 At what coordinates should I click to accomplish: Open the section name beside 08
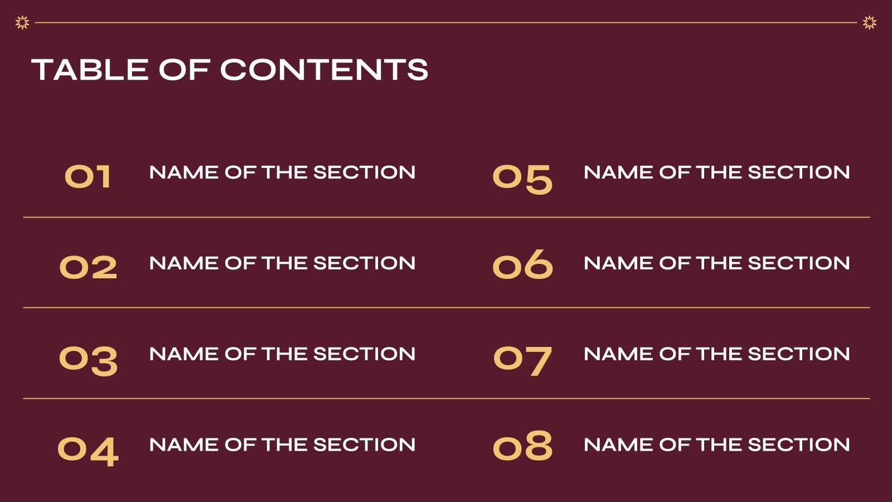[716, 445]
